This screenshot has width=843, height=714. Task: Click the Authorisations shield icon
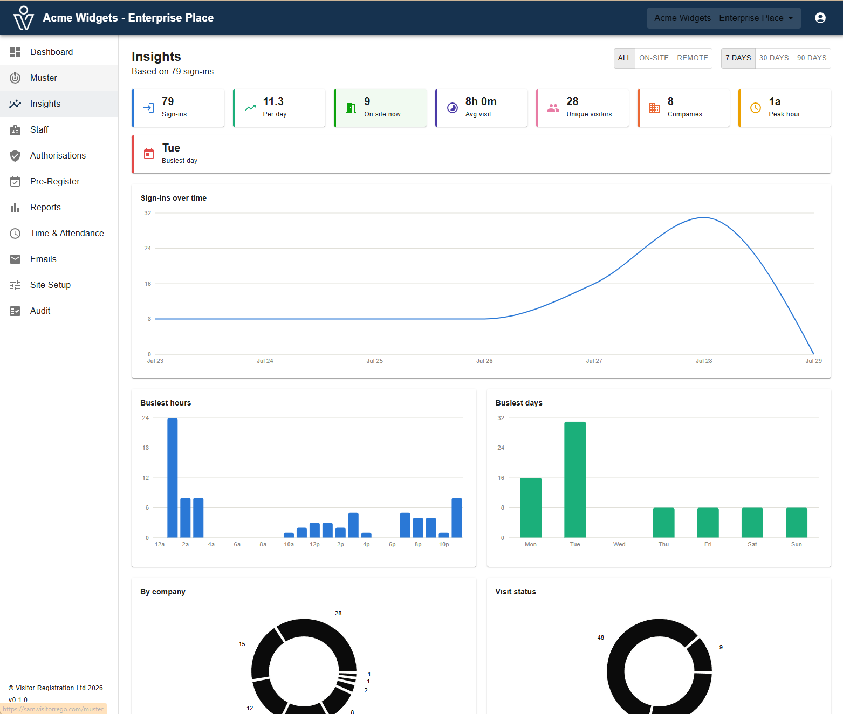click(15, 156)
